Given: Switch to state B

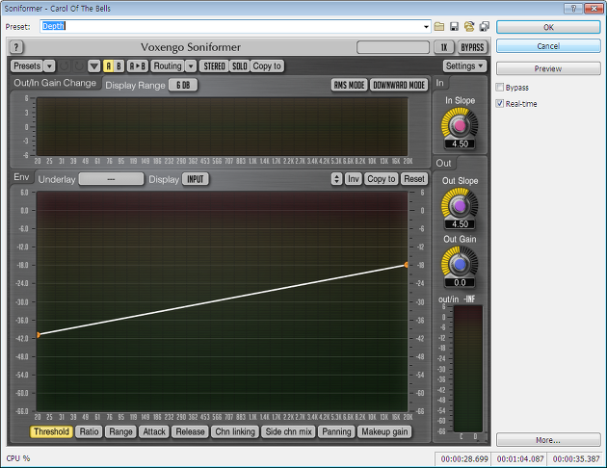Looking at the screenshot, I should pyautogui.click(x=119, y=66).
